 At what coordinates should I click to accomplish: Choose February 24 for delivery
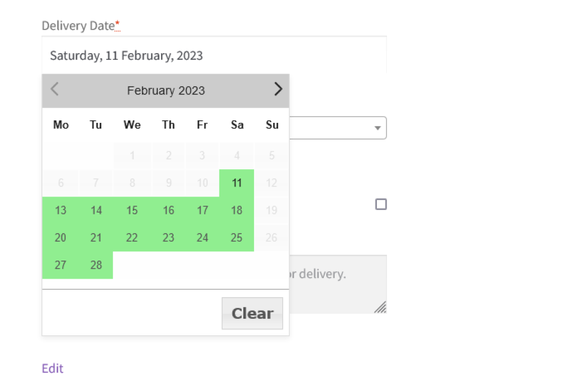pyautogui.click(x=202, y=237)
